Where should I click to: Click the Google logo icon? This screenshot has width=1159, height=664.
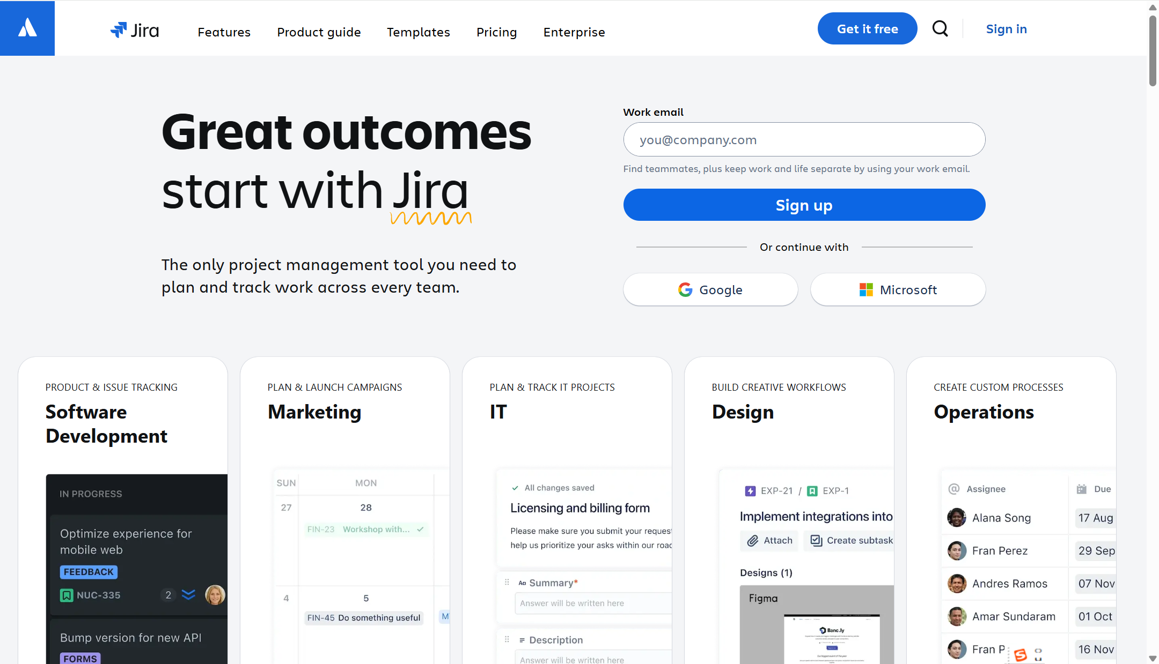(685, 290)
